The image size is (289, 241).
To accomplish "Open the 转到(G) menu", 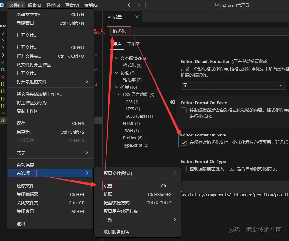I will coord(91,5).
